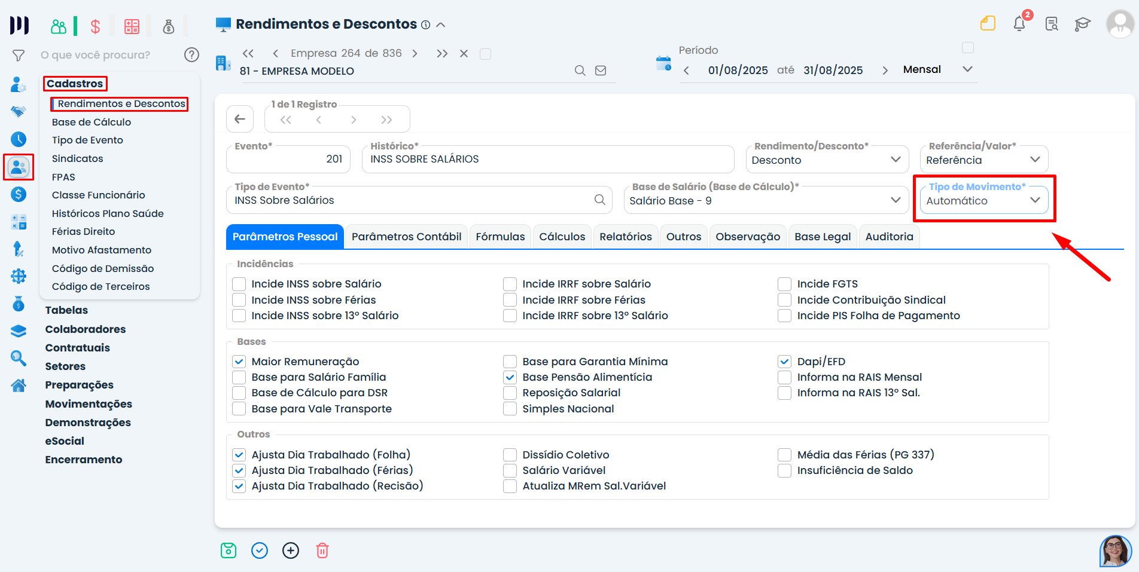Open the Parâmetros Contábil tab
The image size is (1139, 572).
point(406,237)
